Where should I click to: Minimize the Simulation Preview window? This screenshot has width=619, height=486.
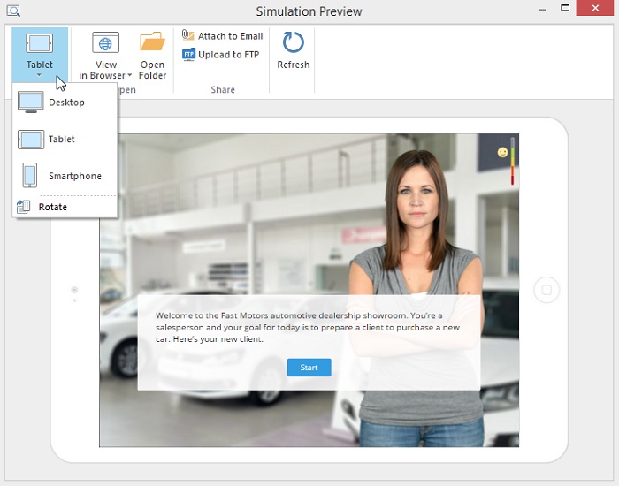(x=543, y=10)
